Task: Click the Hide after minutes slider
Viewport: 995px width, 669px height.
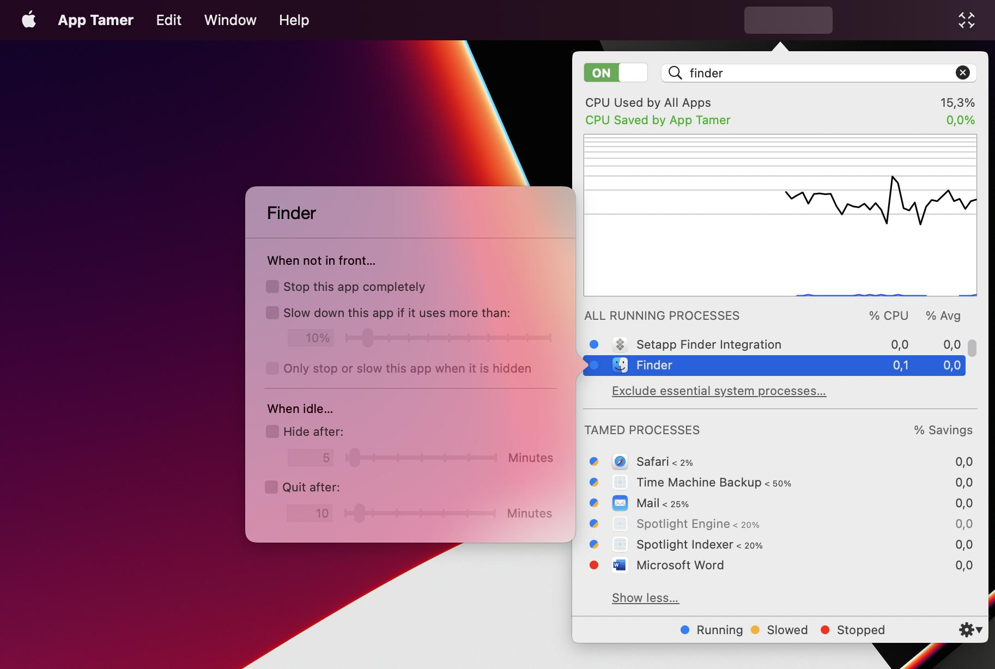Action: coord(421,458)
